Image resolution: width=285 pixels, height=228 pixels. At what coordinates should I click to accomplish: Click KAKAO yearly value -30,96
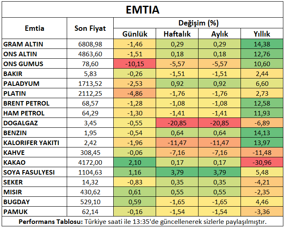coord(262,162)
